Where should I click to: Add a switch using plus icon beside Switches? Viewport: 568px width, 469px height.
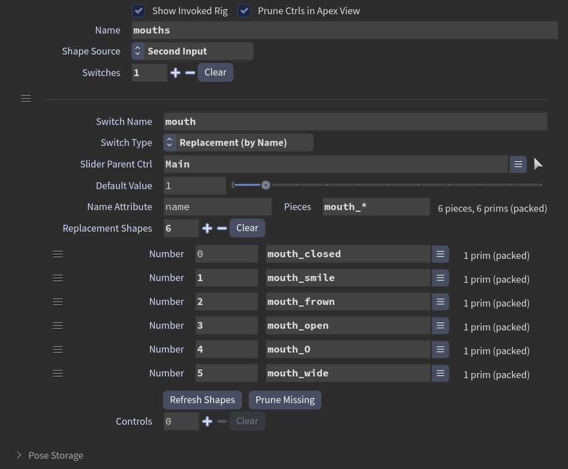(x=176, y=73)
